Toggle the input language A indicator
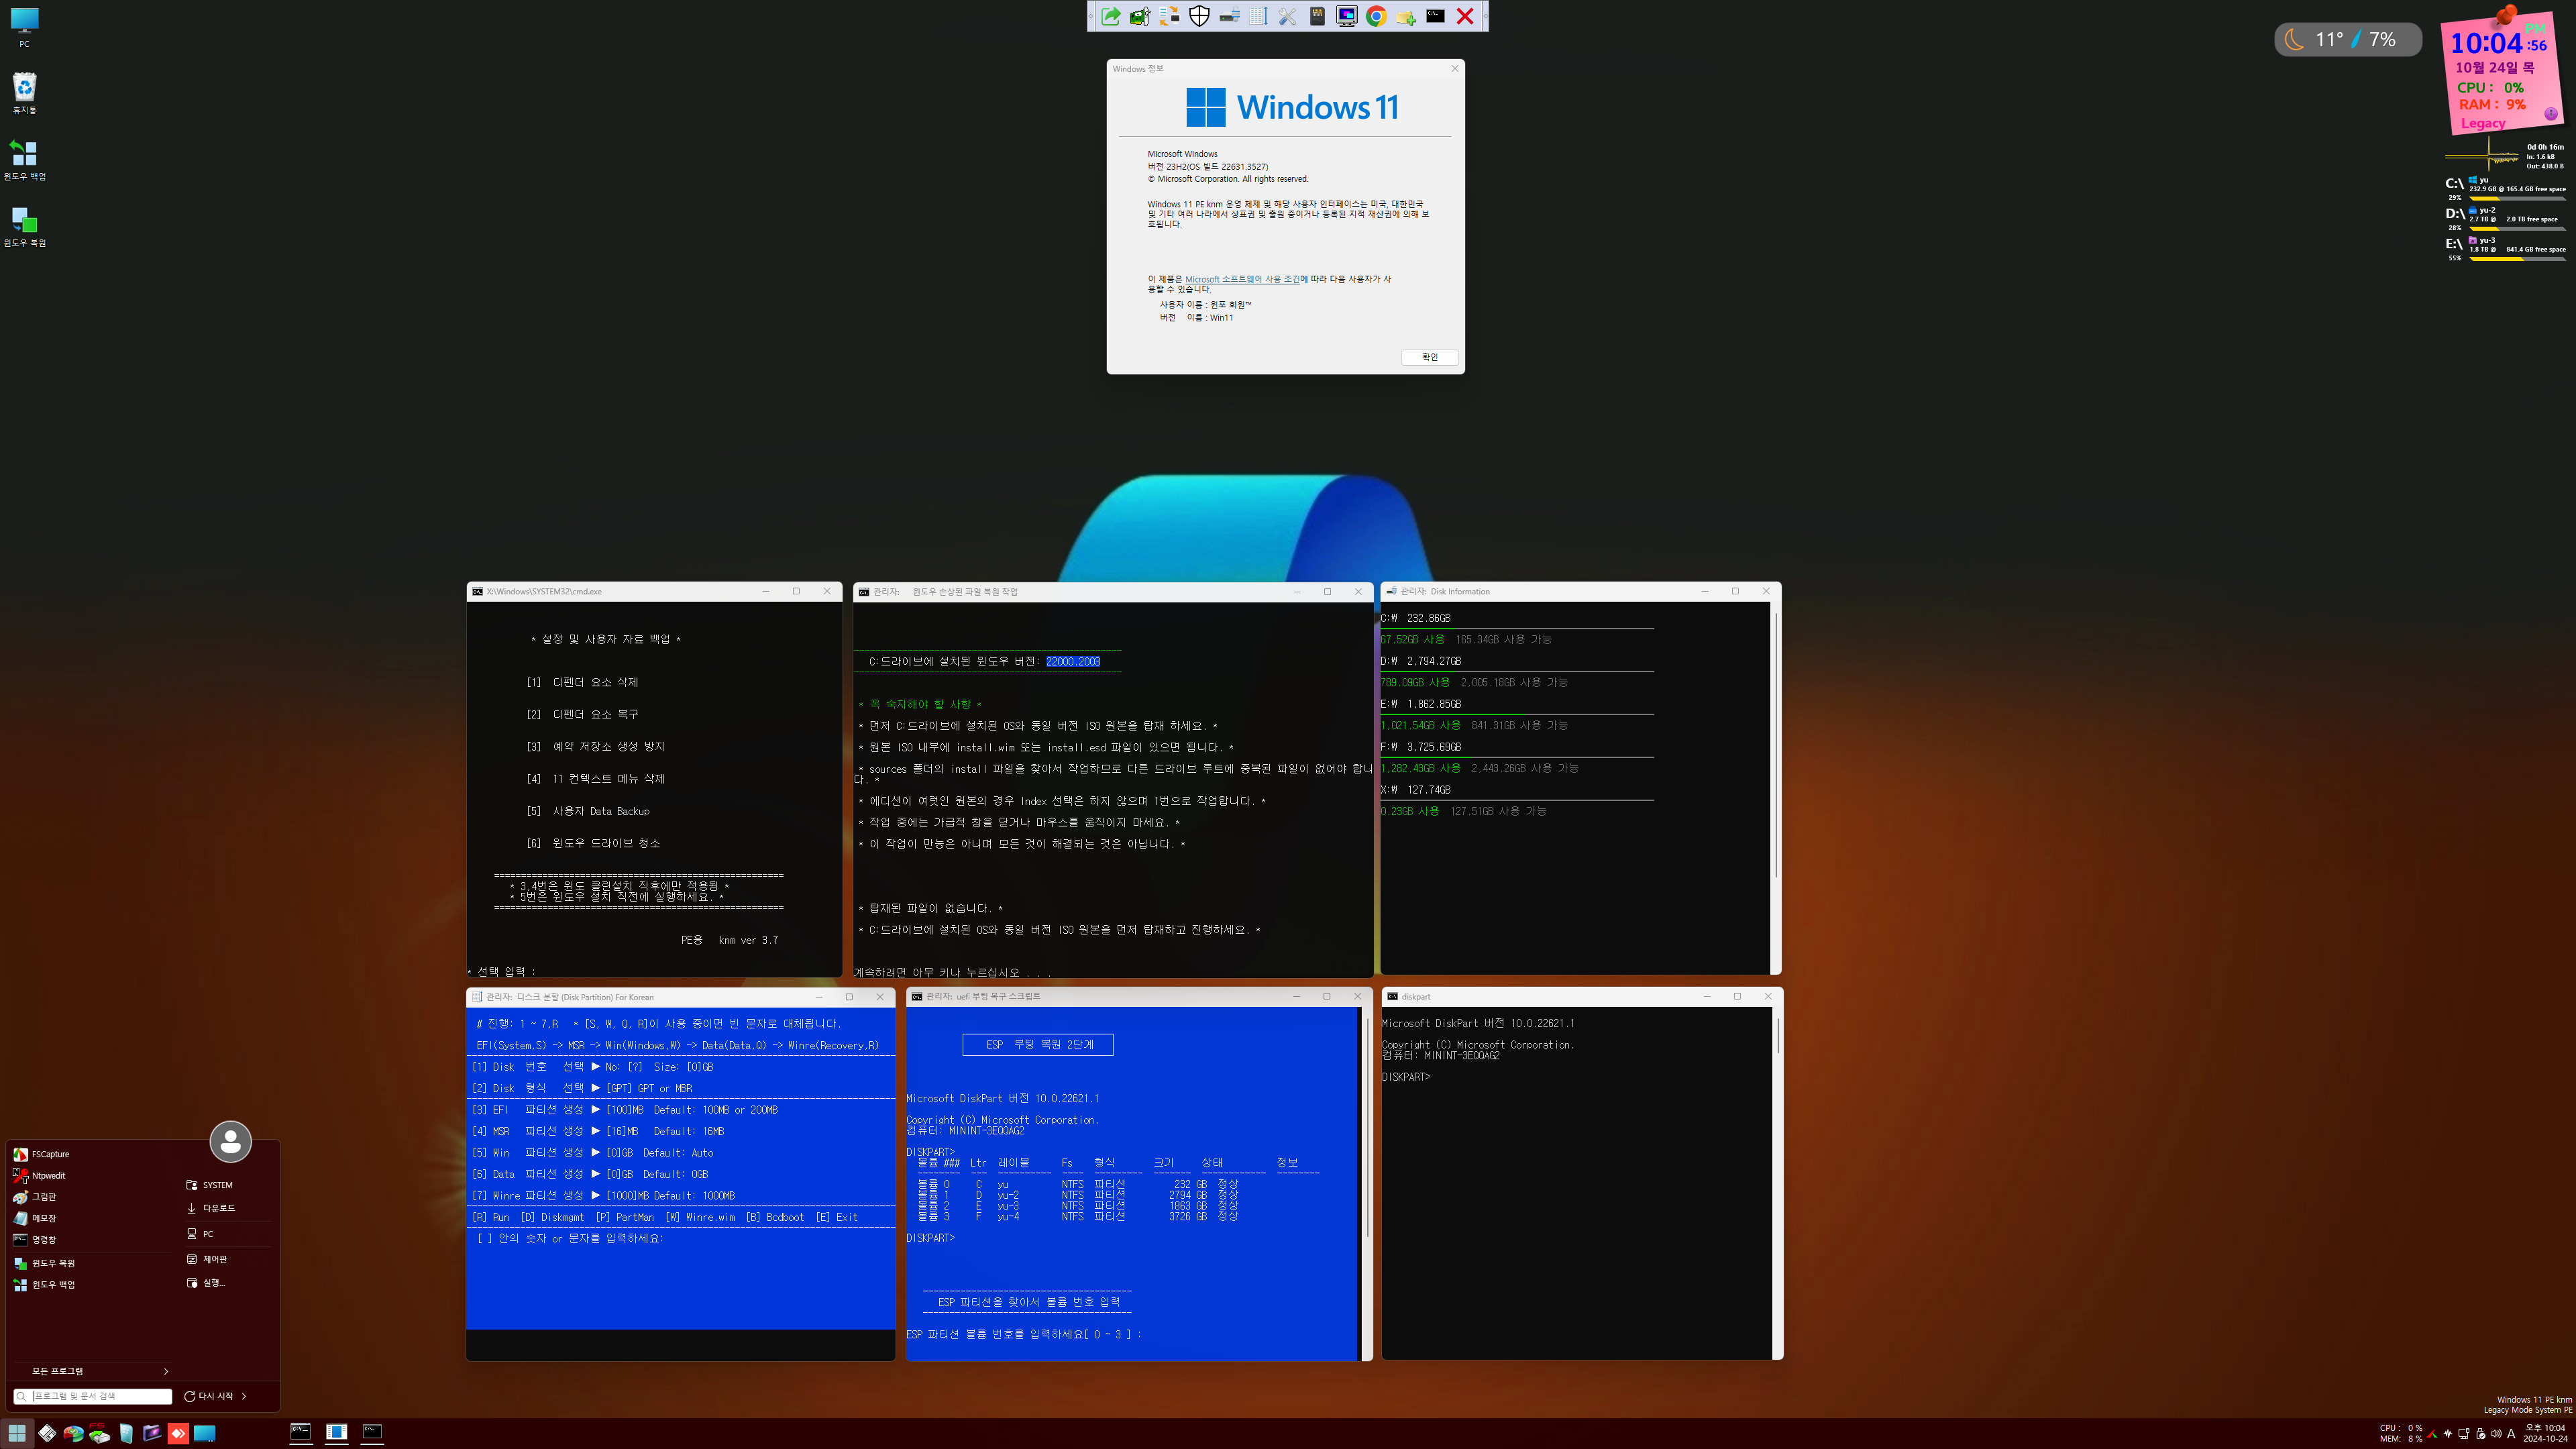The height and width of the screenshot is (1449, 2576). pos(2511,1433)
